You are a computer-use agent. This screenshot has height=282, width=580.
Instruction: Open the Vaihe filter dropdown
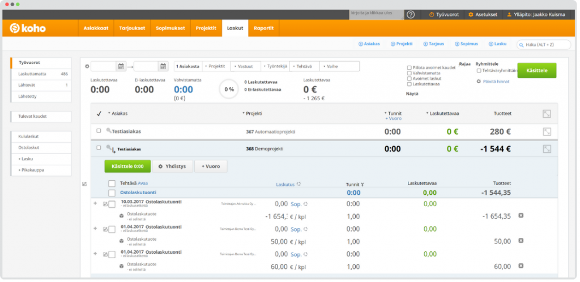pyautogui.click(x=339, y=66)
